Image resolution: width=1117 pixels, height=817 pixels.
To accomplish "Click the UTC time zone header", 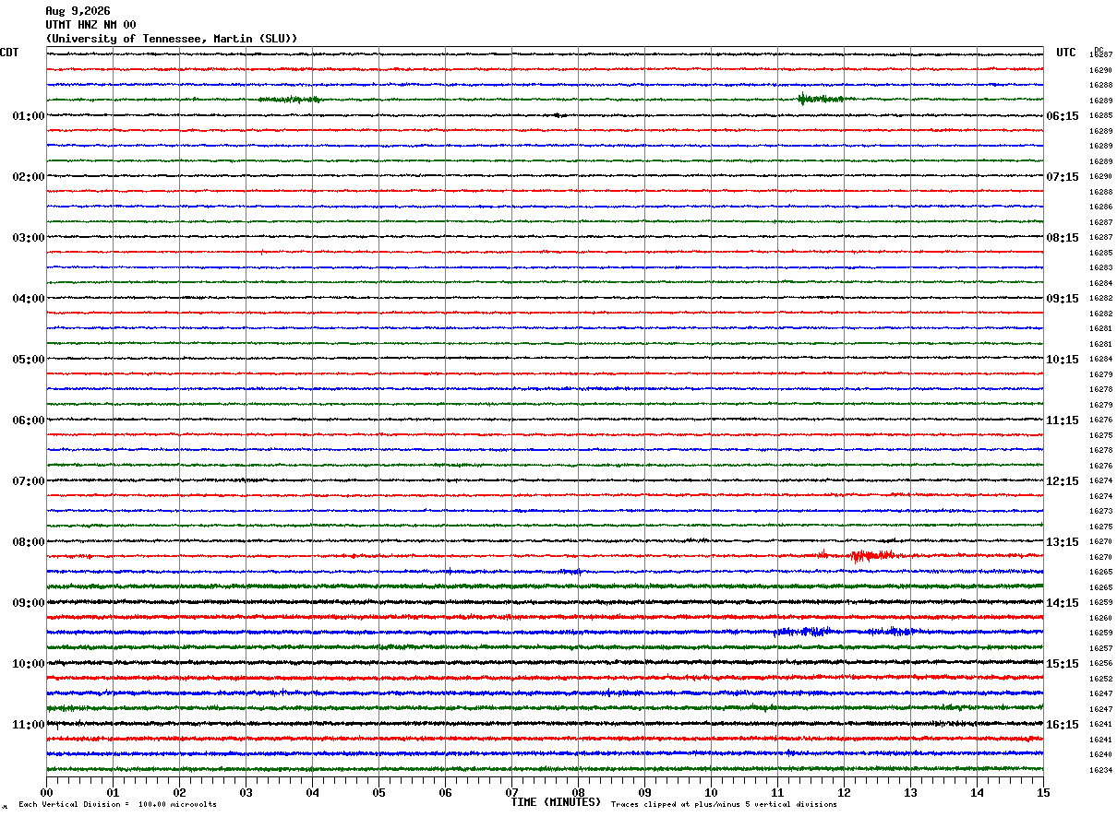I will [x=1066, y=53].
